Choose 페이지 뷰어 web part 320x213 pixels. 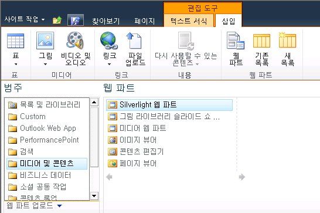tap(169, 164)
